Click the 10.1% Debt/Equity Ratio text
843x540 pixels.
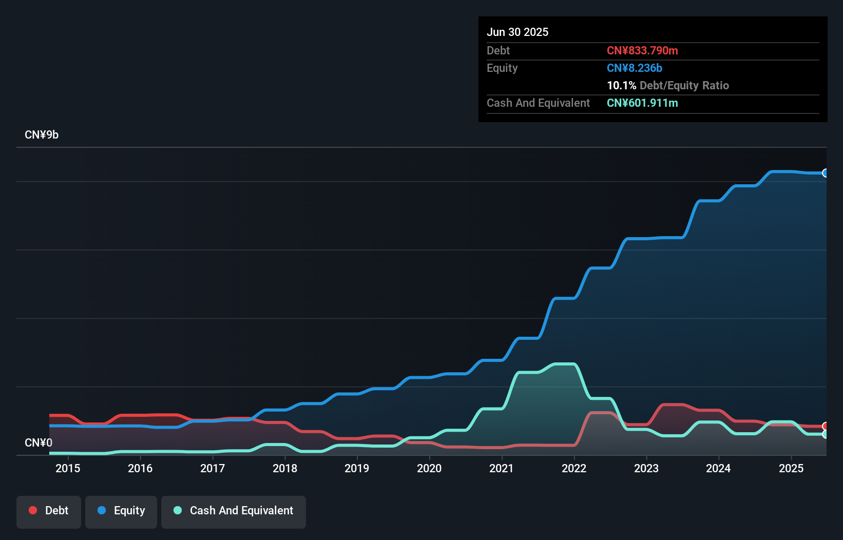tap(668, 86)
